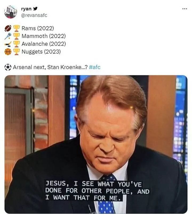This screenshot has width=192, height=214.
Task: Open the three-dot more options menu
Action: click(x=185, y=9)
